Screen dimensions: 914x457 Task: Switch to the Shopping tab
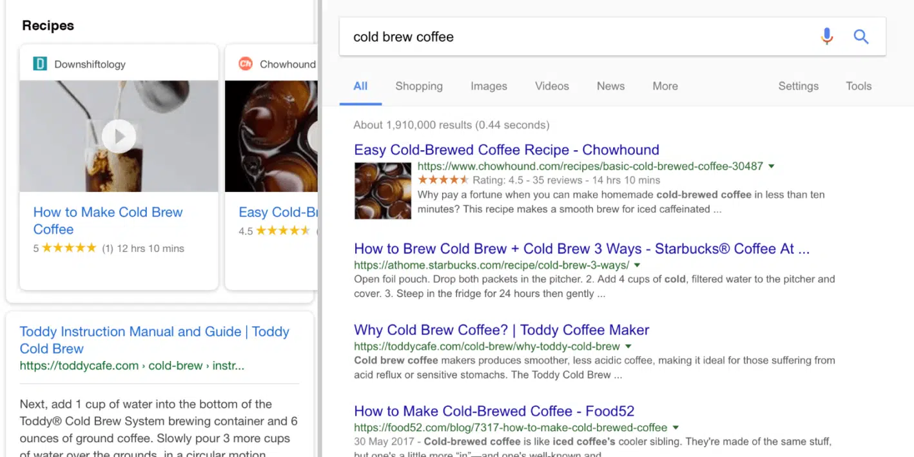(419, 86)
